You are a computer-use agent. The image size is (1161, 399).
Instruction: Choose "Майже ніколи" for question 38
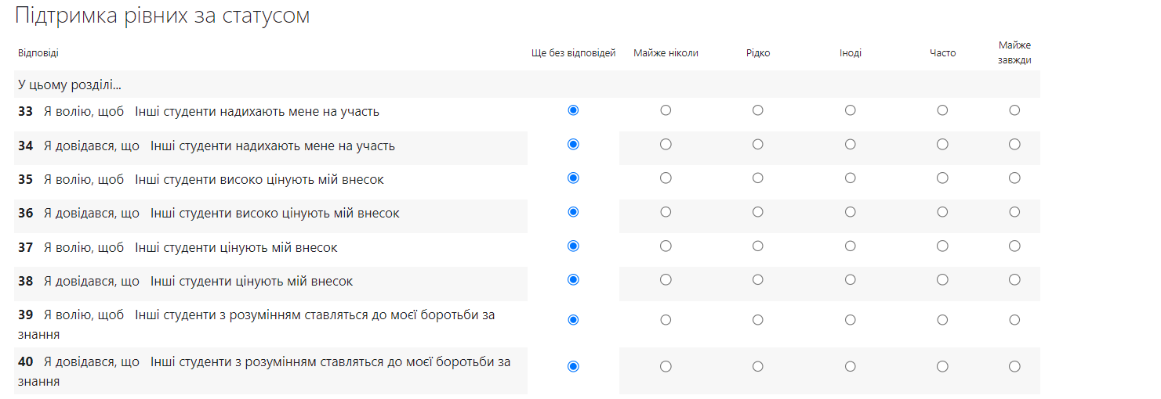666,279
